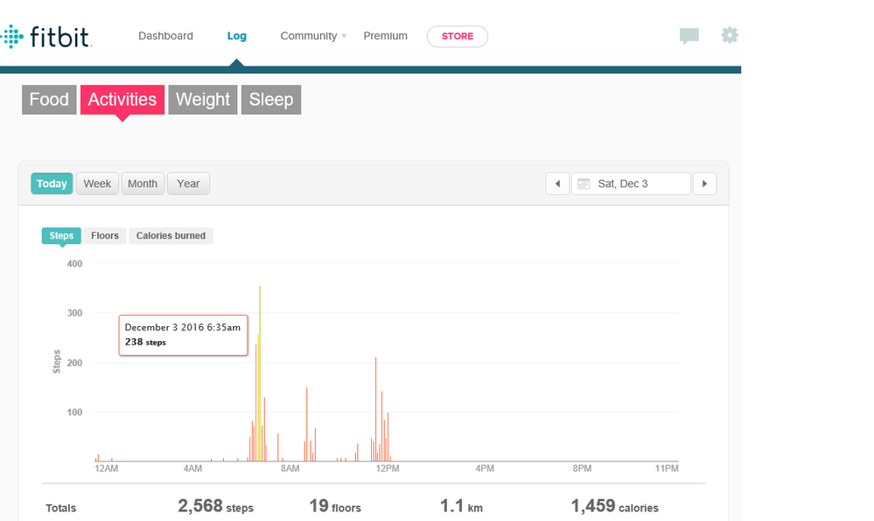
Task: Select the Activities tab
Action: pyautogui.click(x=122, y=100)
